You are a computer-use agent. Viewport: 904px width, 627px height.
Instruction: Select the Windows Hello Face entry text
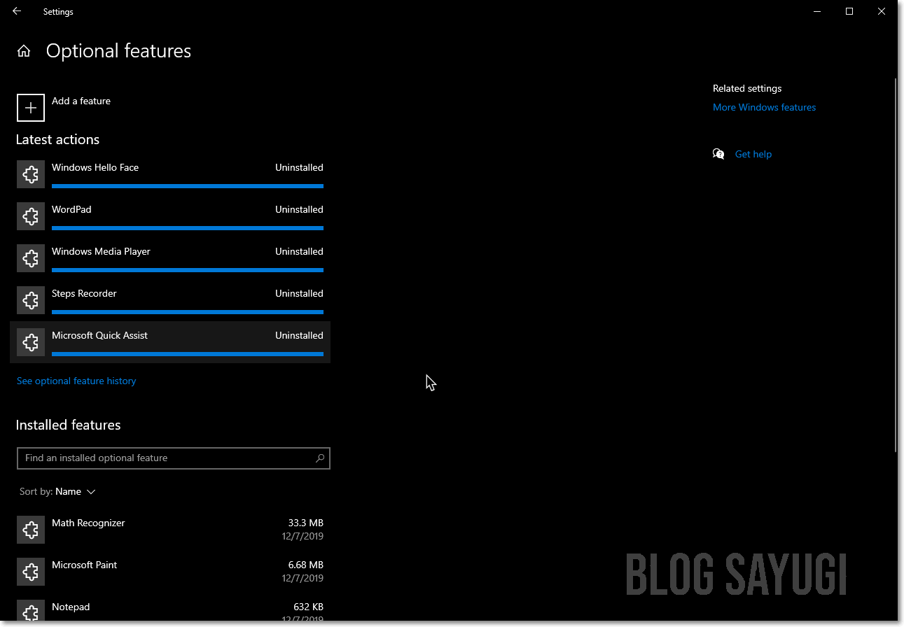point(95,167)
